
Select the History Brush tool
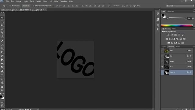click(x=2, y=52)
